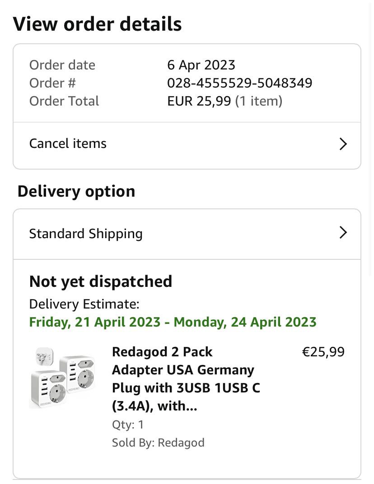Open the Redagod adapter product thumbnail

[62, 378]
